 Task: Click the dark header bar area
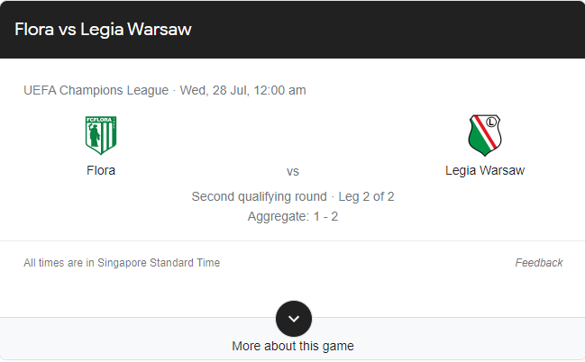click(292, 30)
